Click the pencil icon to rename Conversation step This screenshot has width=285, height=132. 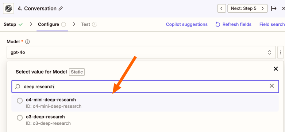click(61, 8)
